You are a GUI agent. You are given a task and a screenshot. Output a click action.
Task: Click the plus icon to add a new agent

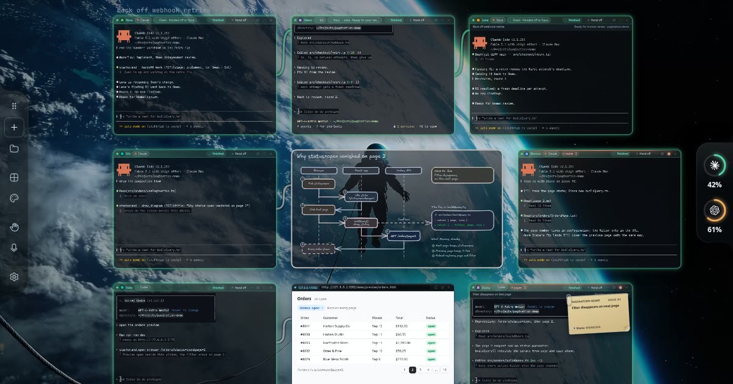point(14,127)
